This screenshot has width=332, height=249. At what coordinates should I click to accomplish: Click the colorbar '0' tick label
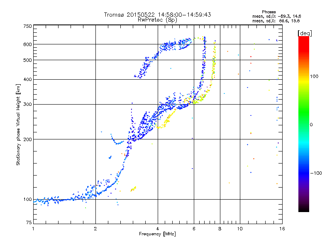click(x=311, y=124)
